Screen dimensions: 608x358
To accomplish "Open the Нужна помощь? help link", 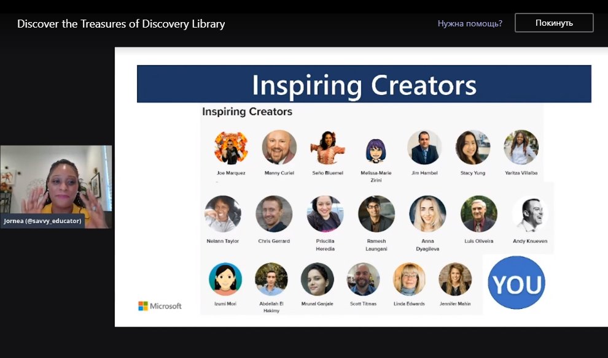I will point(470,24).
